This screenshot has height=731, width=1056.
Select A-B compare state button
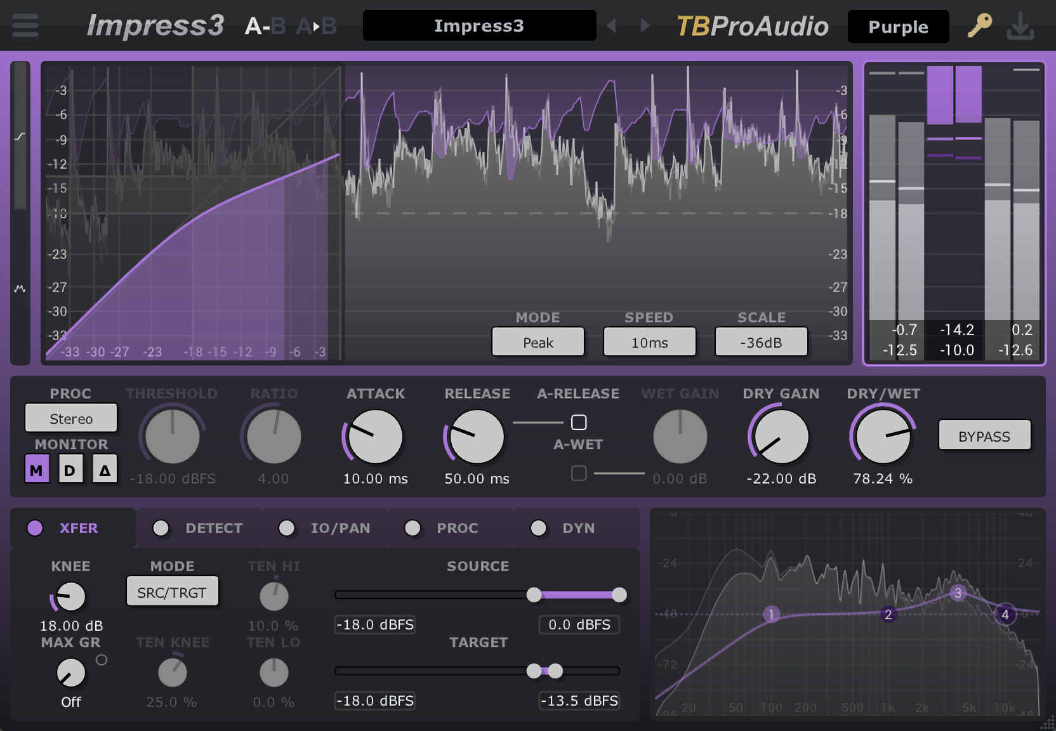click(265, 26)
